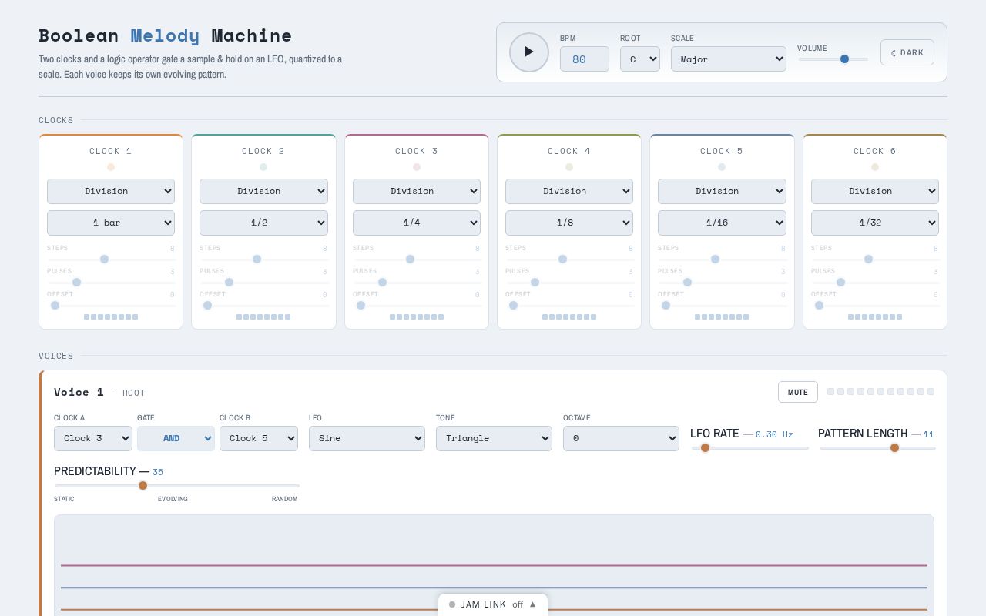This screenshot has height=616, width=986.
Task: Click Clock 1 Offset slider handle
Action: pyautogui.click(x=55, y=306)
